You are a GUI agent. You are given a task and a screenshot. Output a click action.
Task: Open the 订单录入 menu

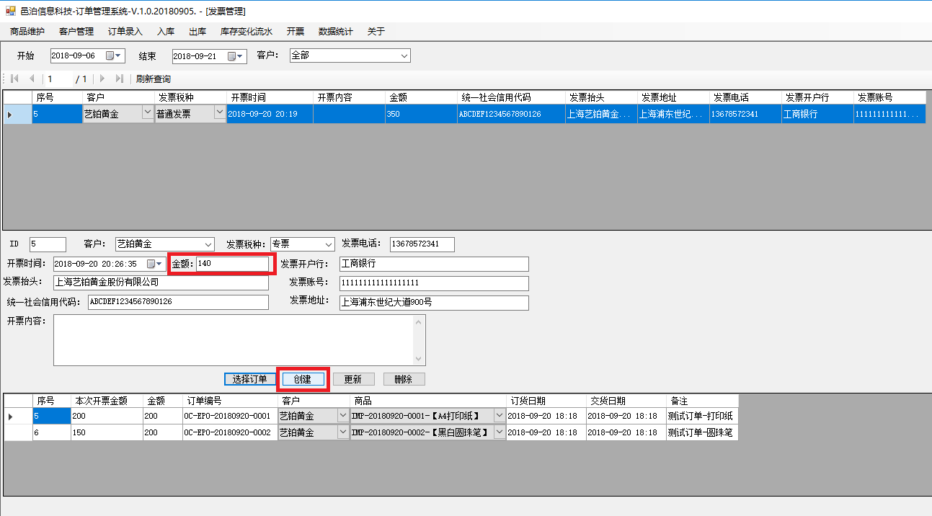coord(125,32)
